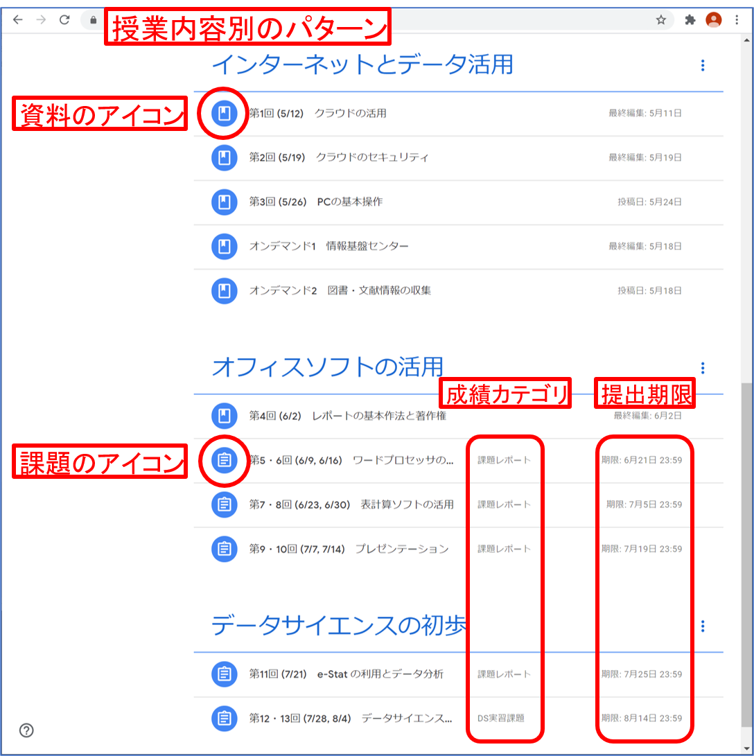
Task: Open 第1回 (5/12) クラウドの活用
Action: point(317,114)
